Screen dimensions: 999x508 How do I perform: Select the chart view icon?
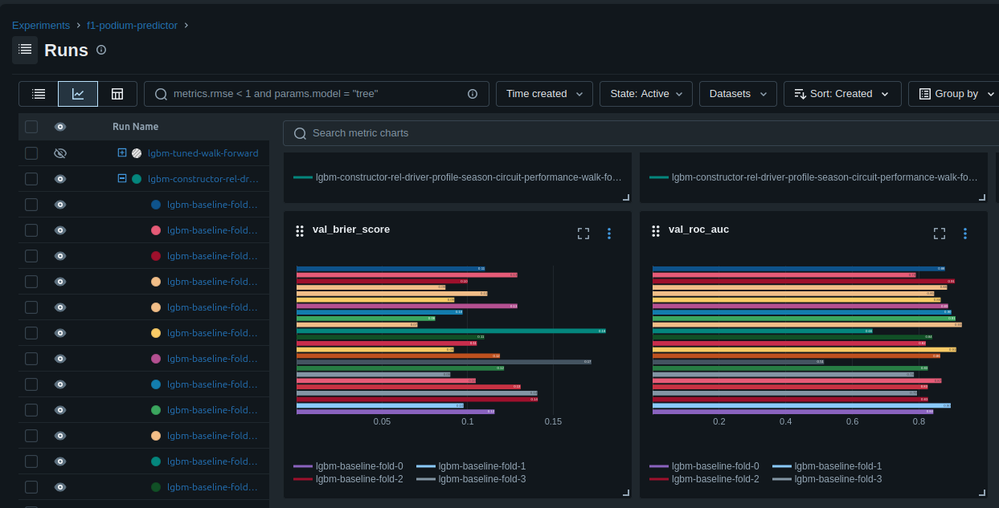78,94
